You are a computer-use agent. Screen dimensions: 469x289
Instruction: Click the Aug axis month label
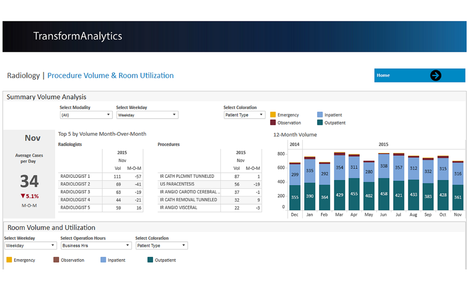point(413,215)
